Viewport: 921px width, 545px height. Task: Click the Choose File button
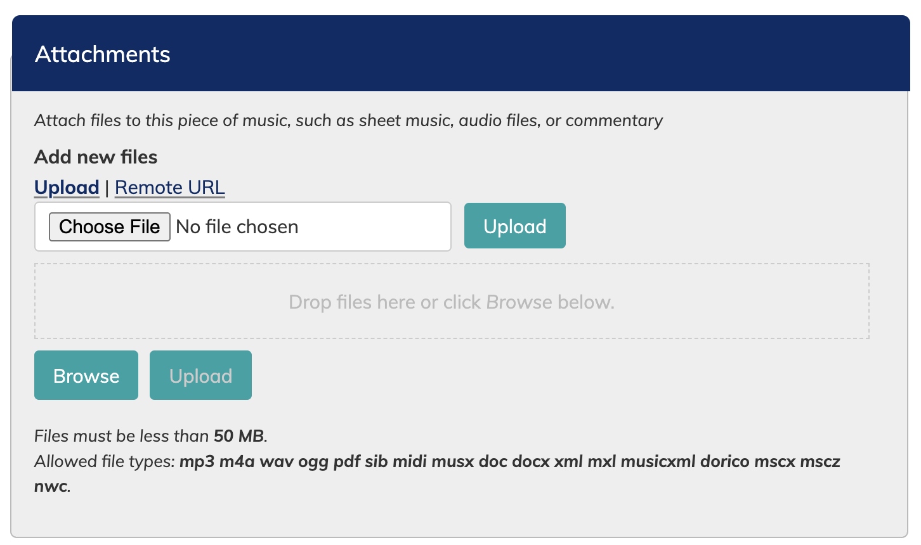pos(110,227)
